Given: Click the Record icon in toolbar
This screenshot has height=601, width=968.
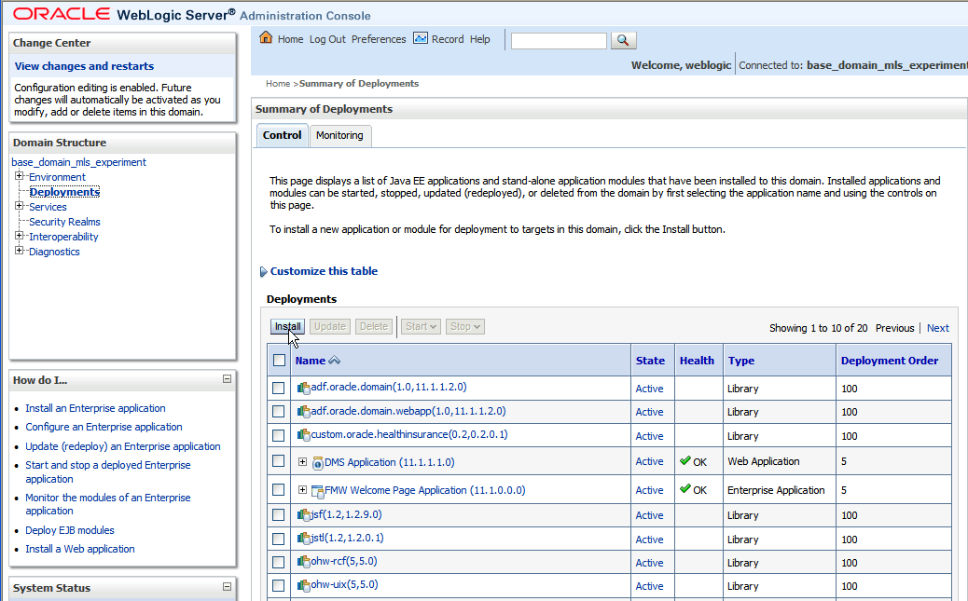Looking at the screenshot, I should [x=421, y=38].
